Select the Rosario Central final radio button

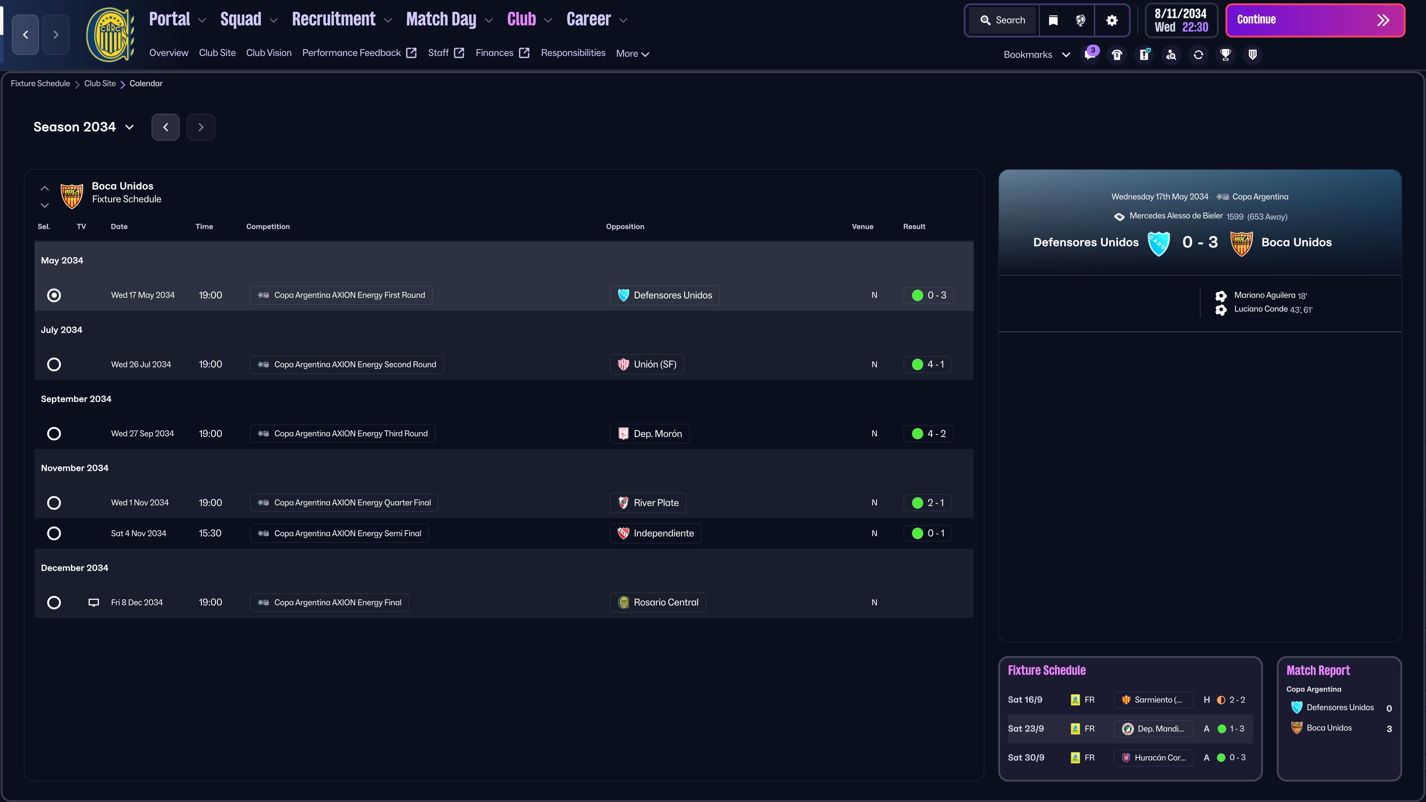(x=54, y=602)
